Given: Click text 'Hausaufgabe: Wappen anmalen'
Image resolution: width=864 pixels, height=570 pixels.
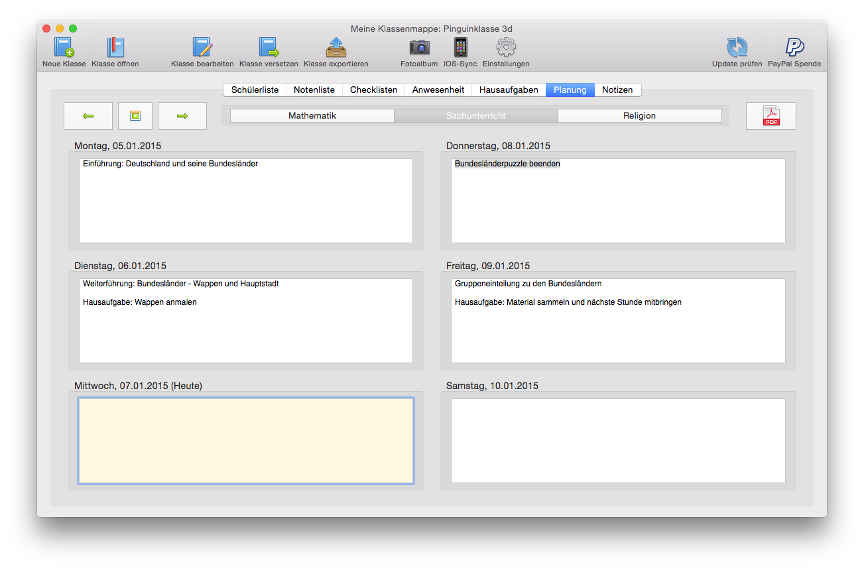Looking at the screenshot, I should pyautogui.click(x=140, y=302).
